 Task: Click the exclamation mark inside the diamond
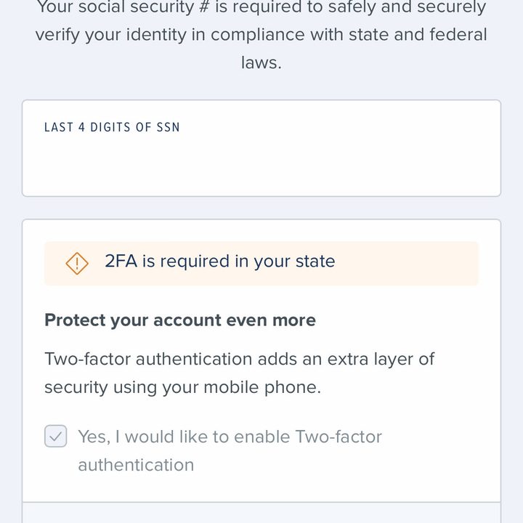click(x=77, y=264)
